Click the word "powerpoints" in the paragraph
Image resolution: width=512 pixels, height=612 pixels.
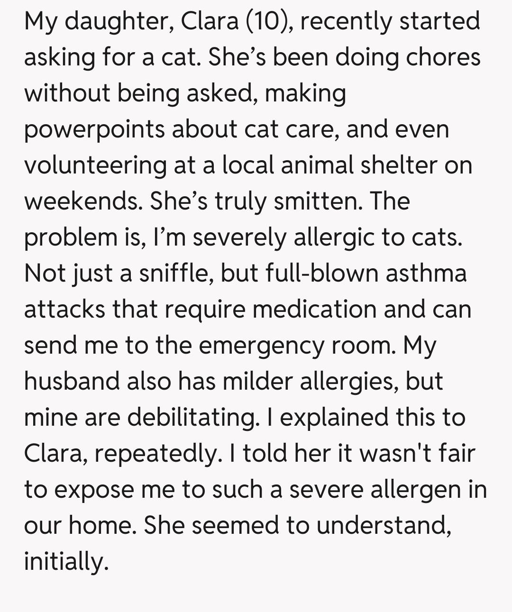click(94, 129)
